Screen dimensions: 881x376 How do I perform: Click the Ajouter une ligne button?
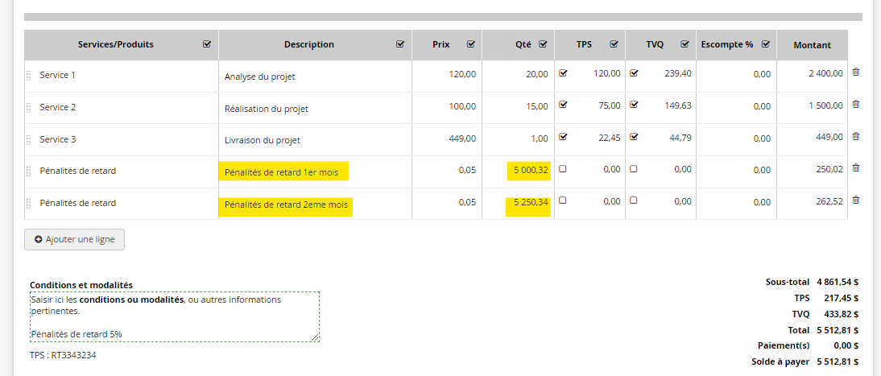(75, 240)
